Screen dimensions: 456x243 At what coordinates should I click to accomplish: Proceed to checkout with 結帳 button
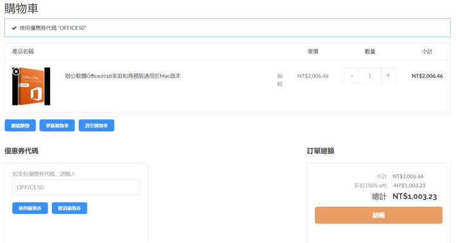(x=379, y=215)
